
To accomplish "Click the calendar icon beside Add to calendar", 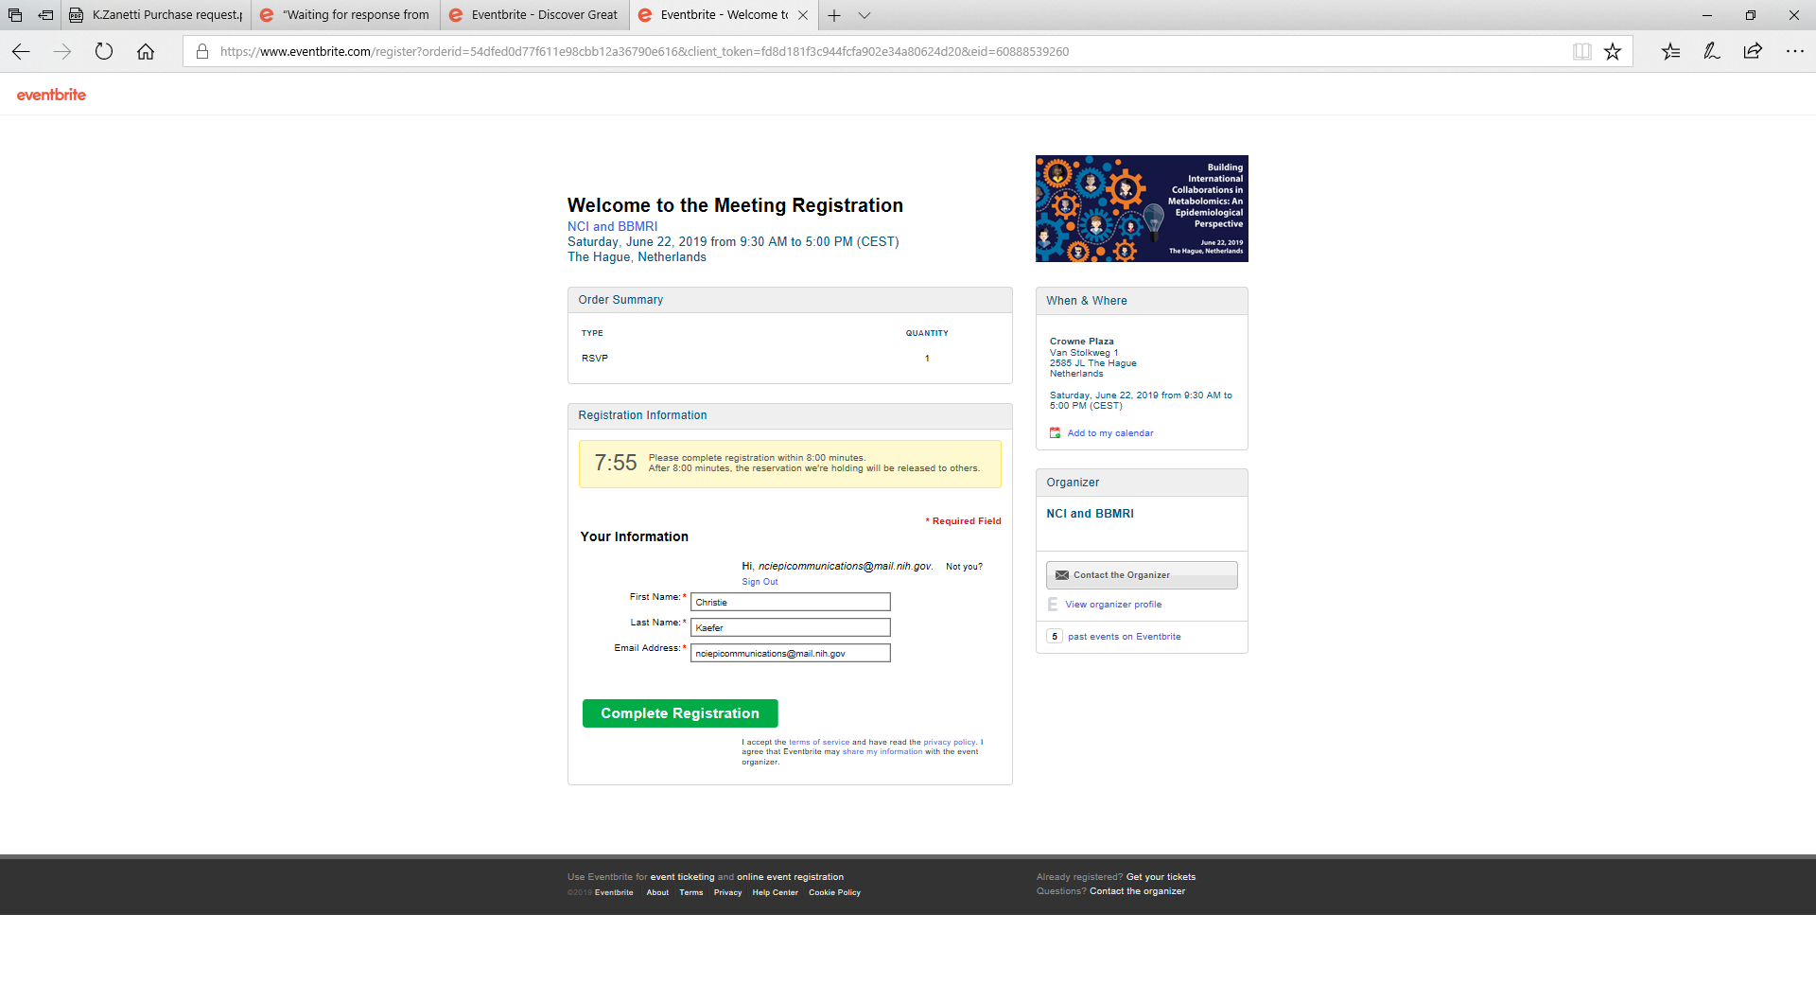I will pos(1056,433).
